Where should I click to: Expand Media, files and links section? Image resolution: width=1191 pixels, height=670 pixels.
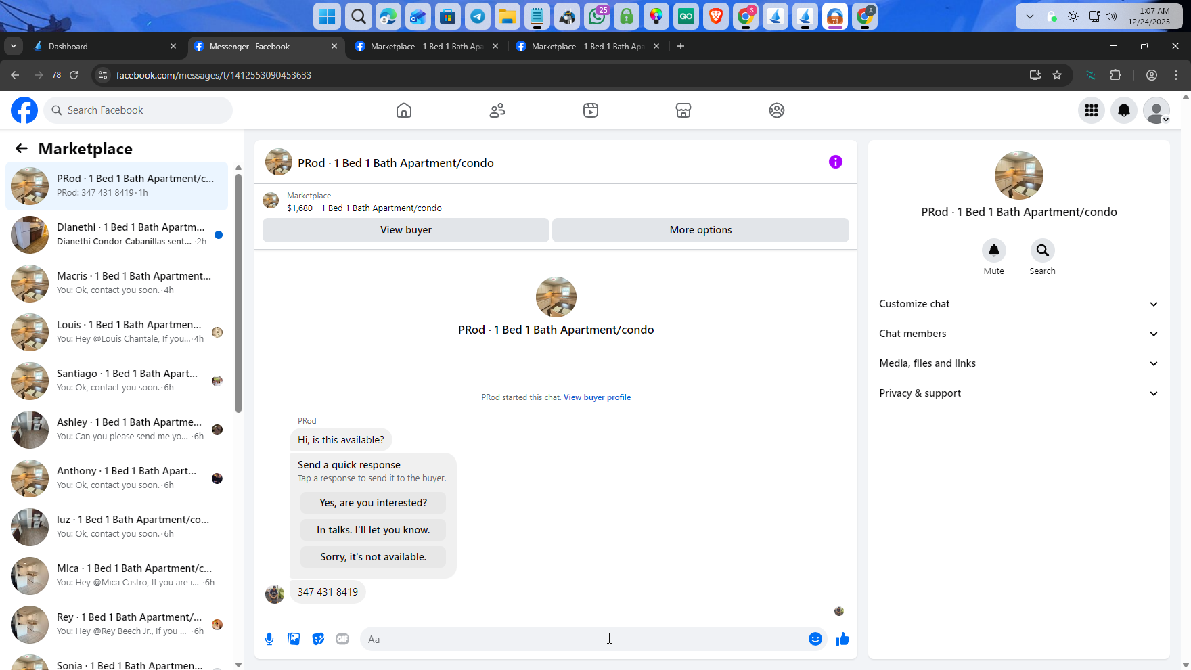(x=1019, y=363)
